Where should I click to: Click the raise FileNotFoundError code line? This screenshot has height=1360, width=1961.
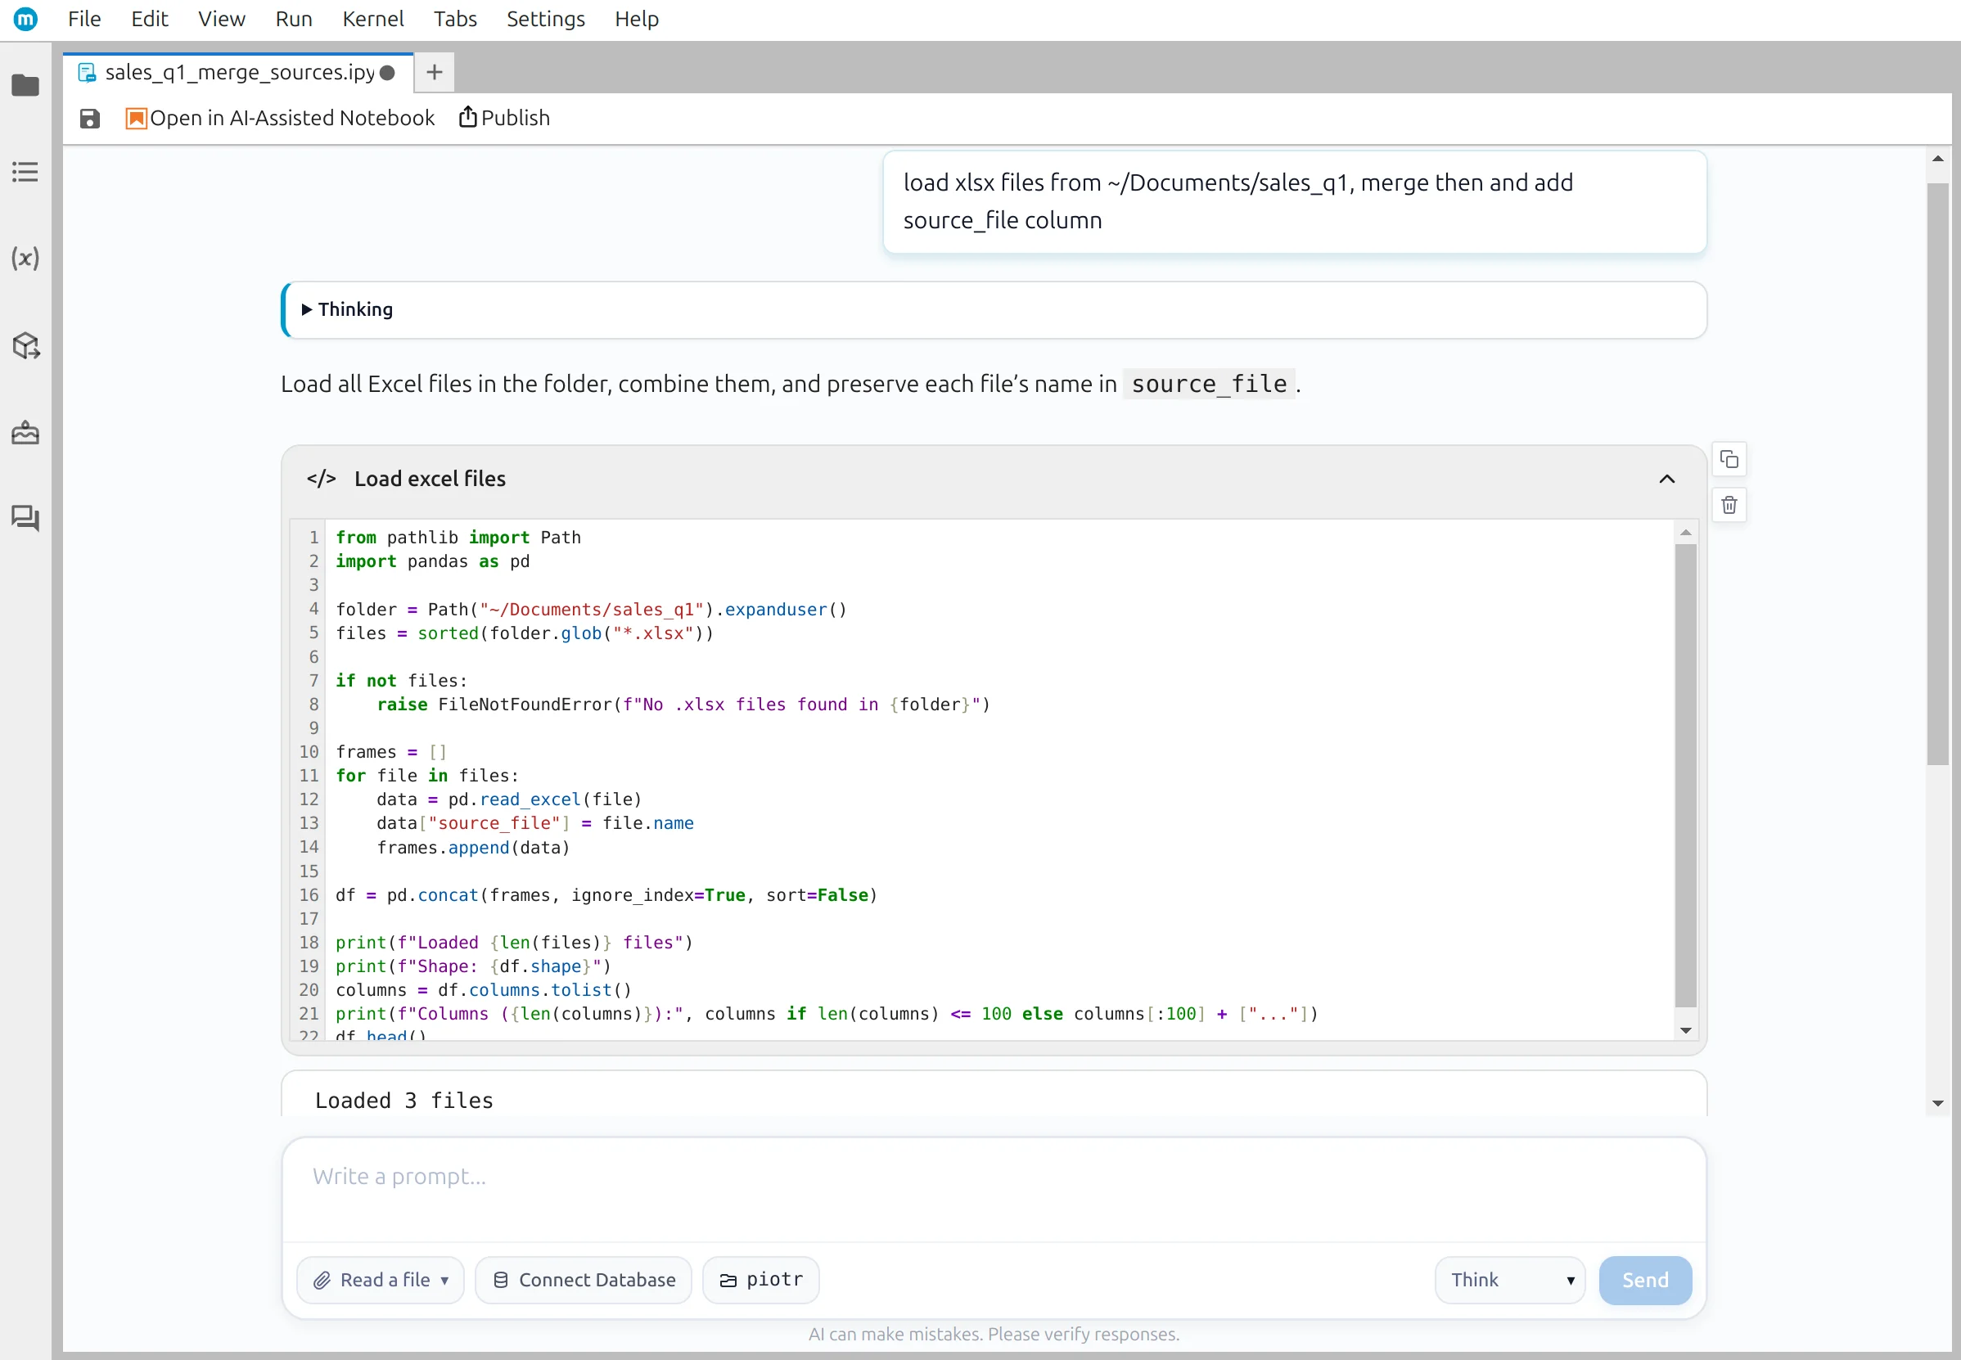[683, 705]
